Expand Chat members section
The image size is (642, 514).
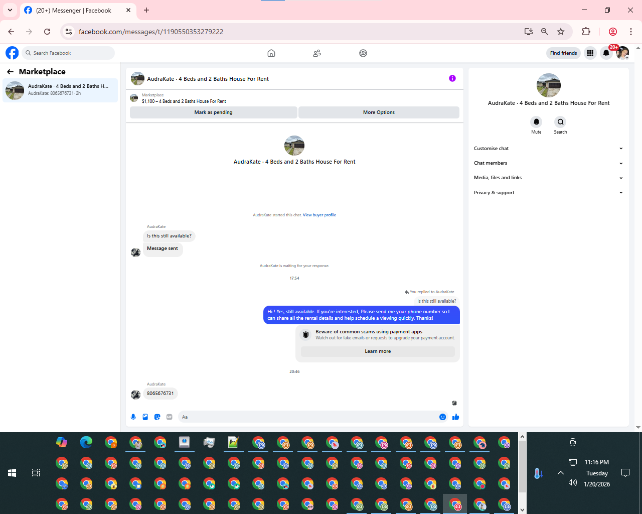548,163
